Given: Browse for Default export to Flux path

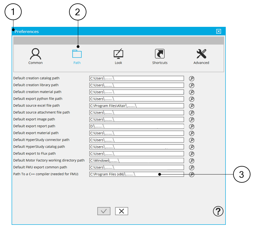Looking at the screenshot, I should pos(192,154).
